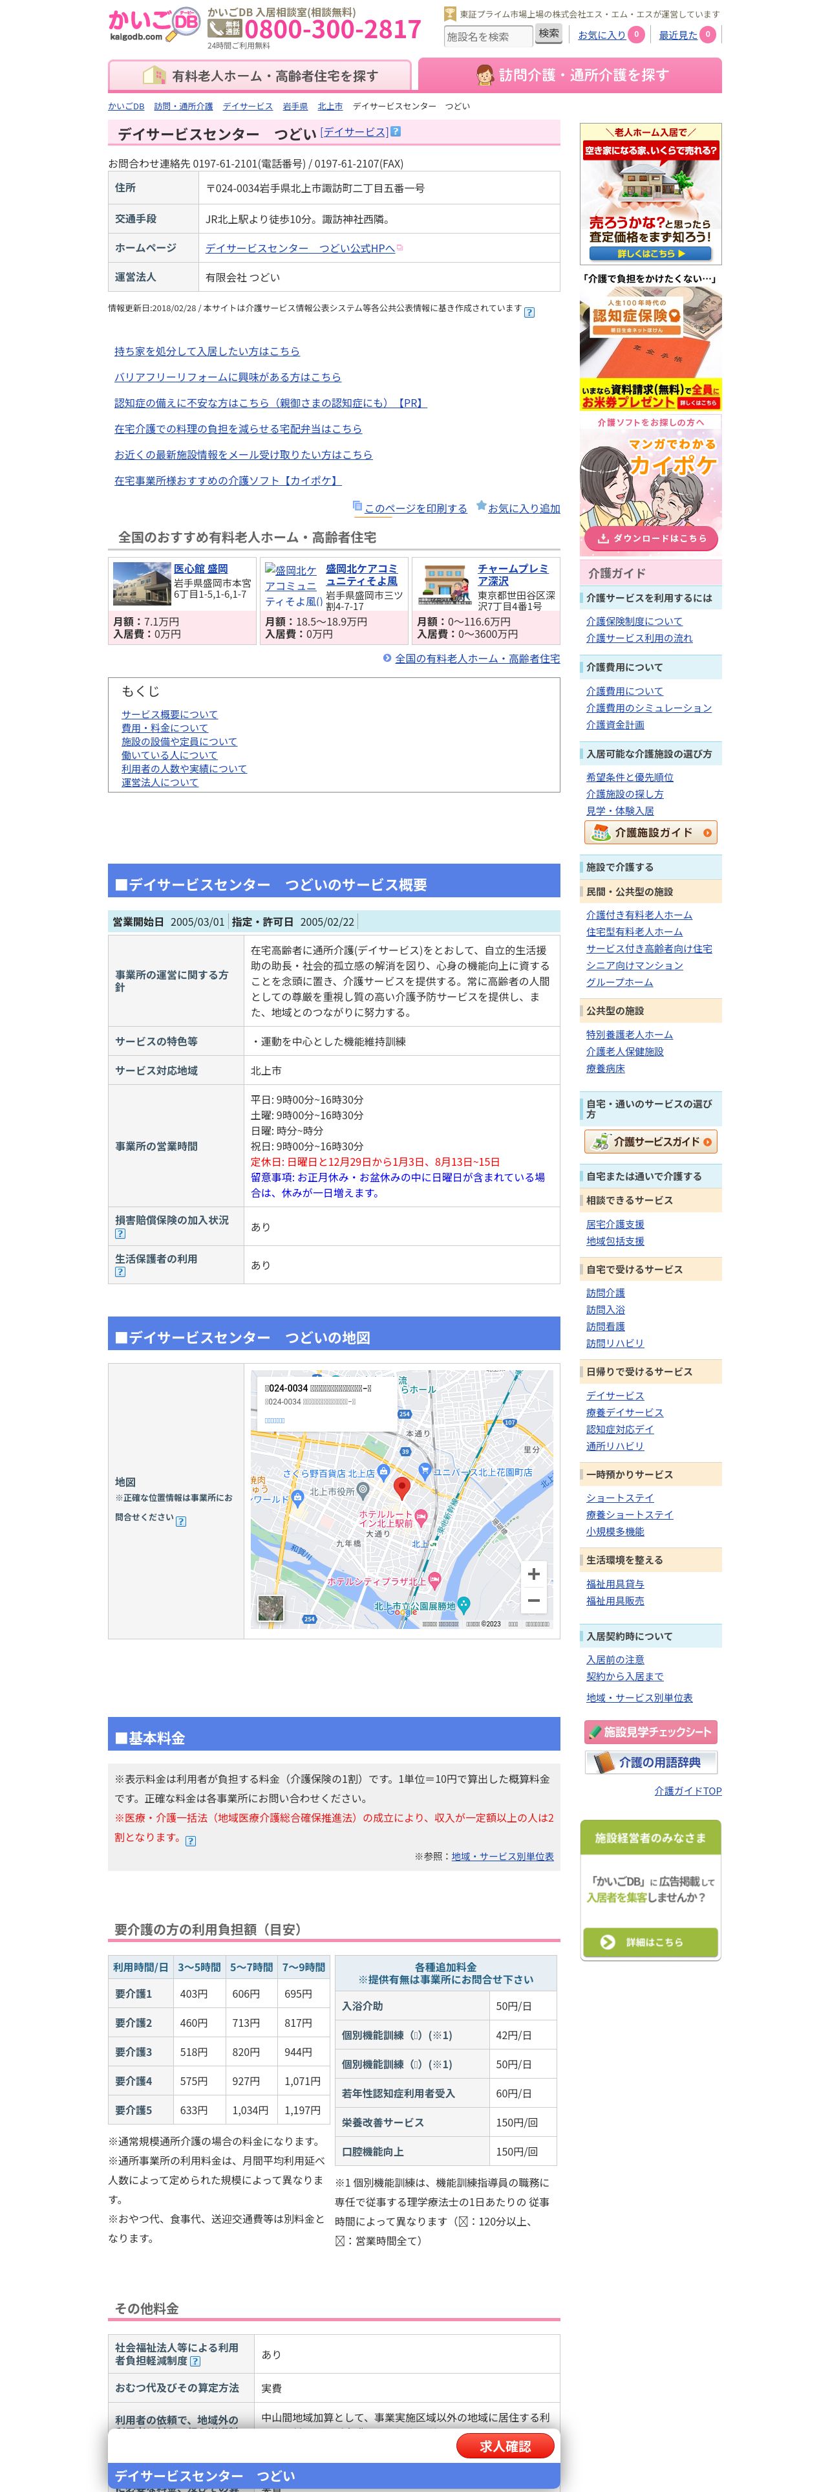Click the red location pin on map

403,1488
